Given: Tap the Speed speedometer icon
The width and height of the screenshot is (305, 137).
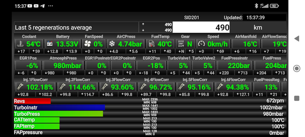Looking at the screenshot, I should 201,44.
